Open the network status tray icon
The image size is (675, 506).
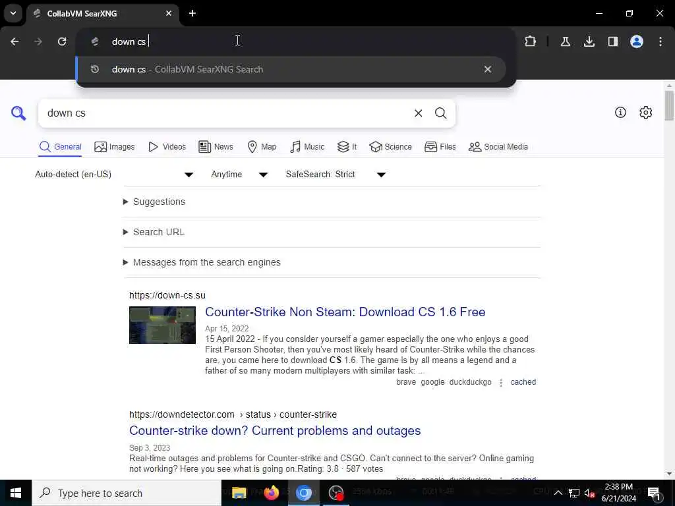tap(574, 493)
